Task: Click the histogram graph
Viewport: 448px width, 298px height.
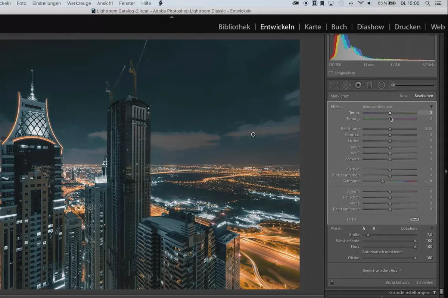Action: point(382,47)
